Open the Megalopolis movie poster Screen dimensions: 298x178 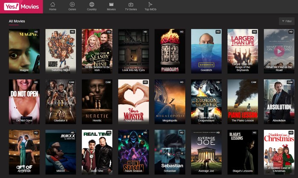pyautogui.click(x=170, y=102)
